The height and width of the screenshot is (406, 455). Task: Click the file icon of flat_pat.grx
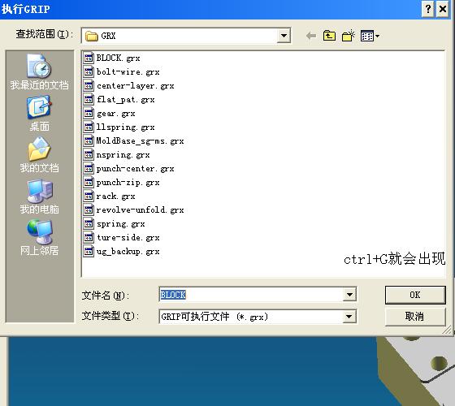point(89,99)
